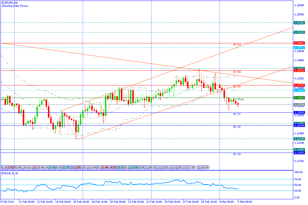The width and height of the screenshot is (308, 205).
Task: Click the 1.15386 teal price tag
Action: pyautogui.click(x=299, y=23)
